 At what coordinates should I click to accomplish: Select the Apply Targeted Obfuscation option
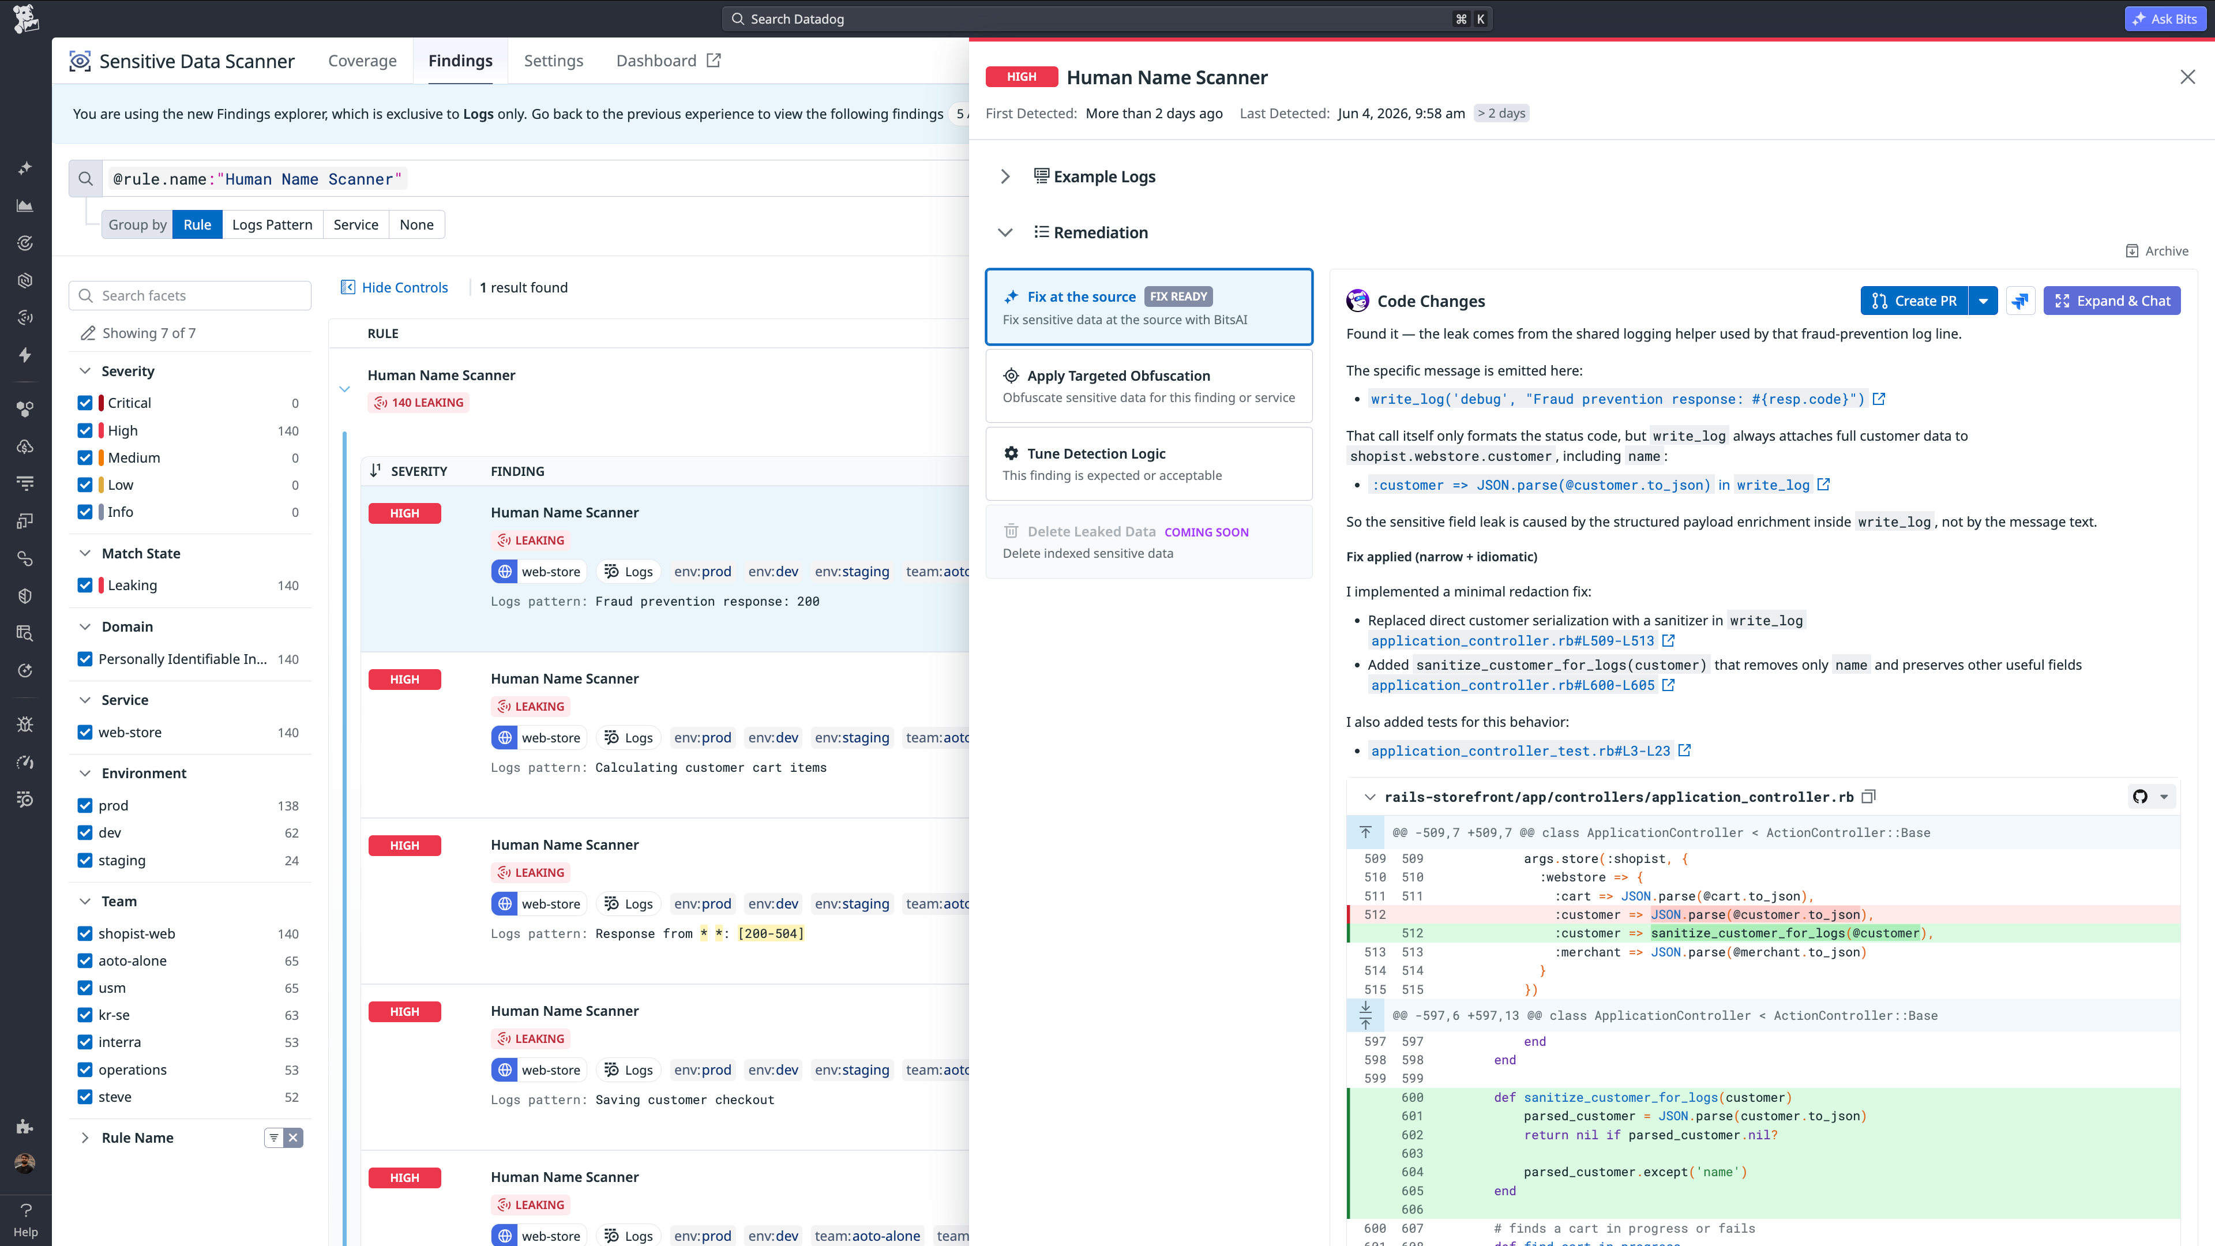pos(1149,386)
